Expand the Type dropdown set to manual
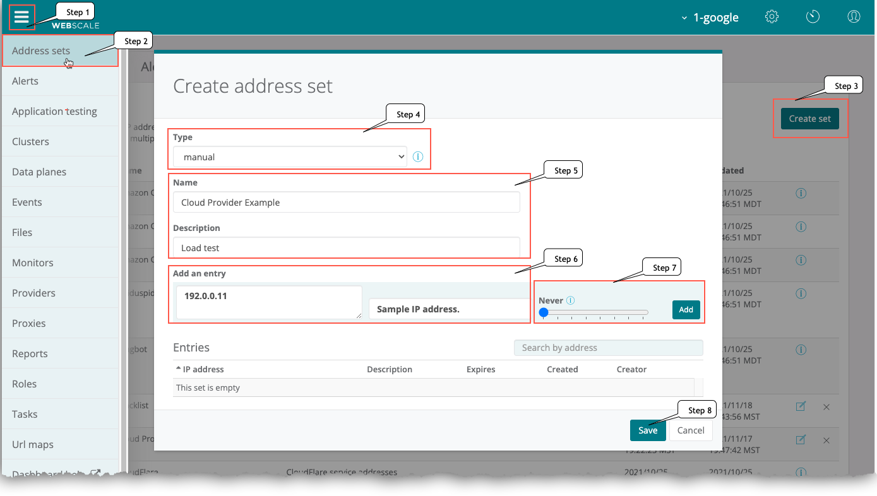This screenshot has width=877, height=496. pos(290,157)
